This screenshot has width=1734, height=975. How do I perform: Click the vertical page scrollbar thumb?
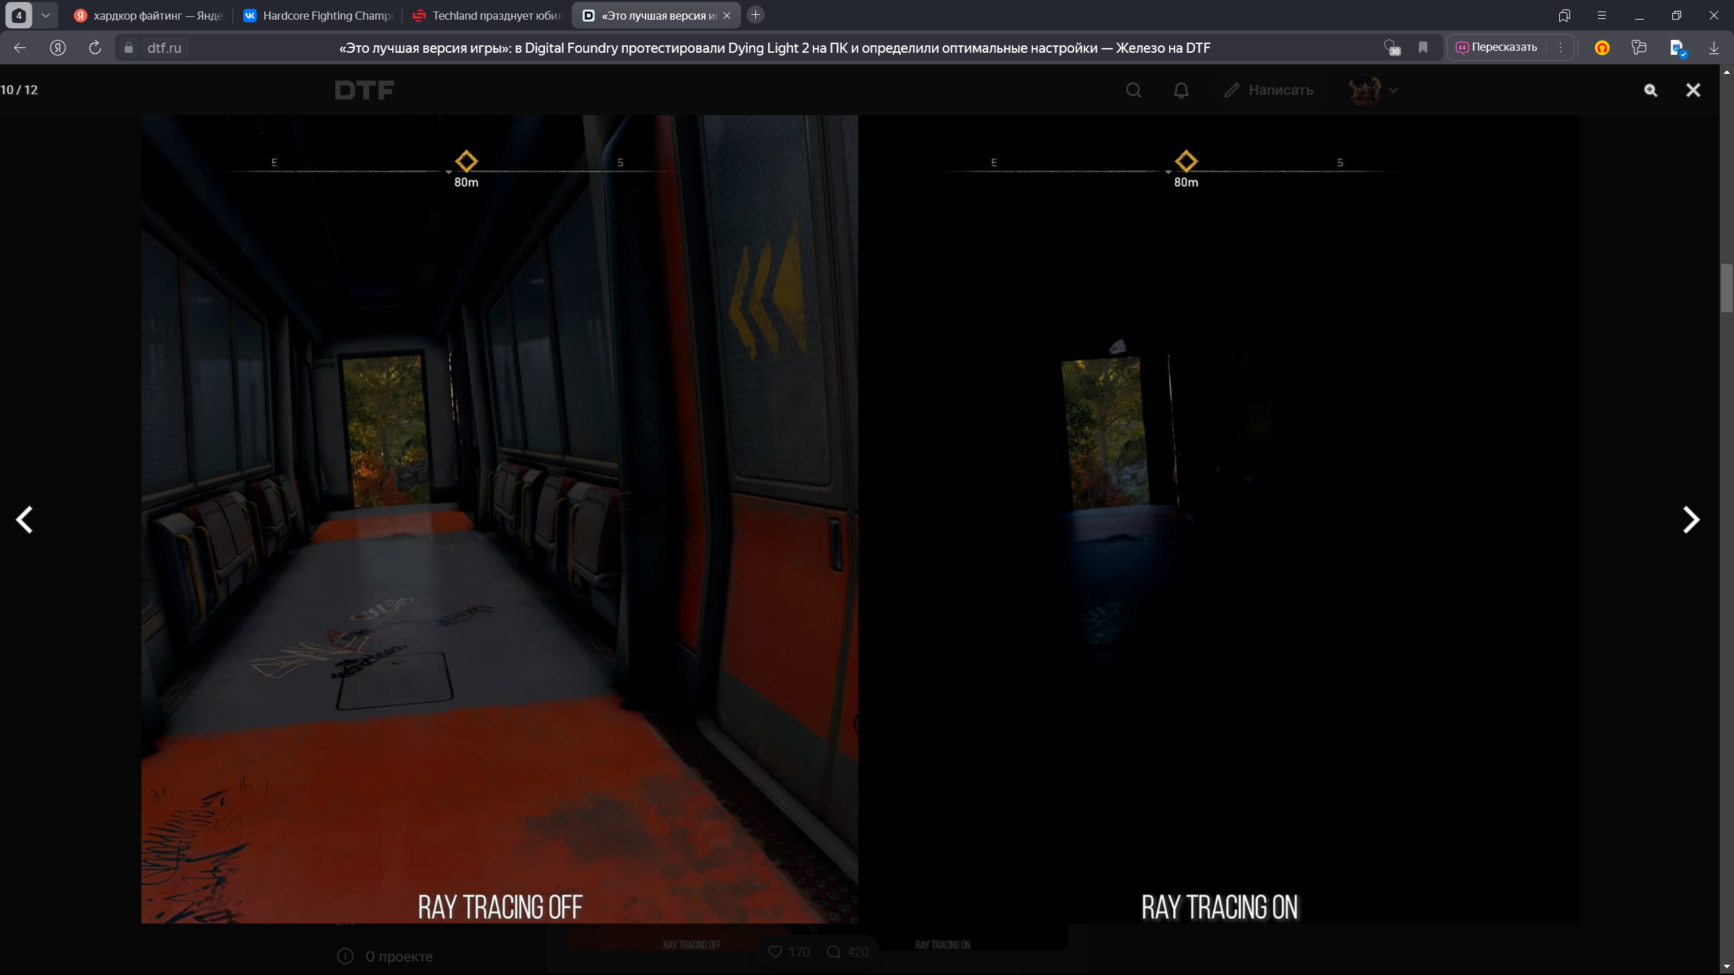[x=1727, y=288]
